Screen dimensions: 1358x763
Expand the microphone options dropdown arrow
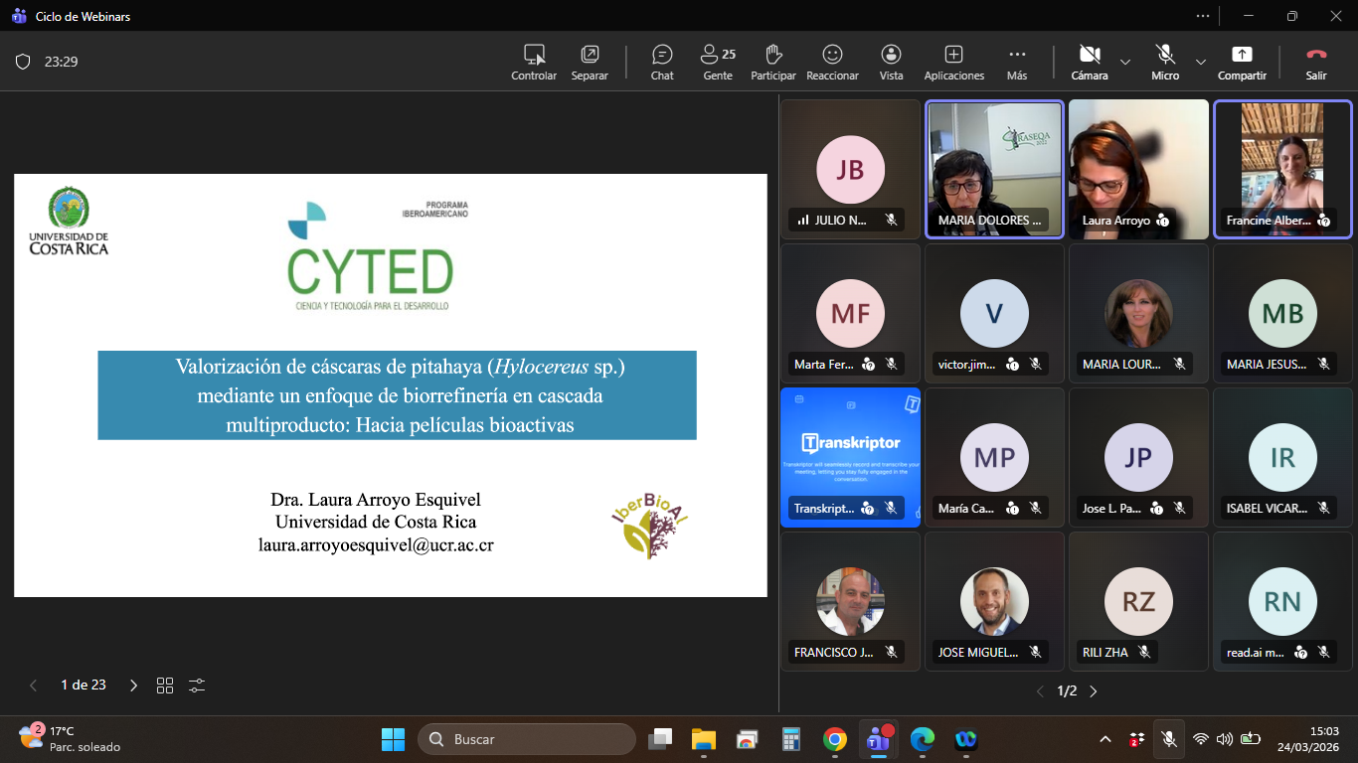(1201, 62)
